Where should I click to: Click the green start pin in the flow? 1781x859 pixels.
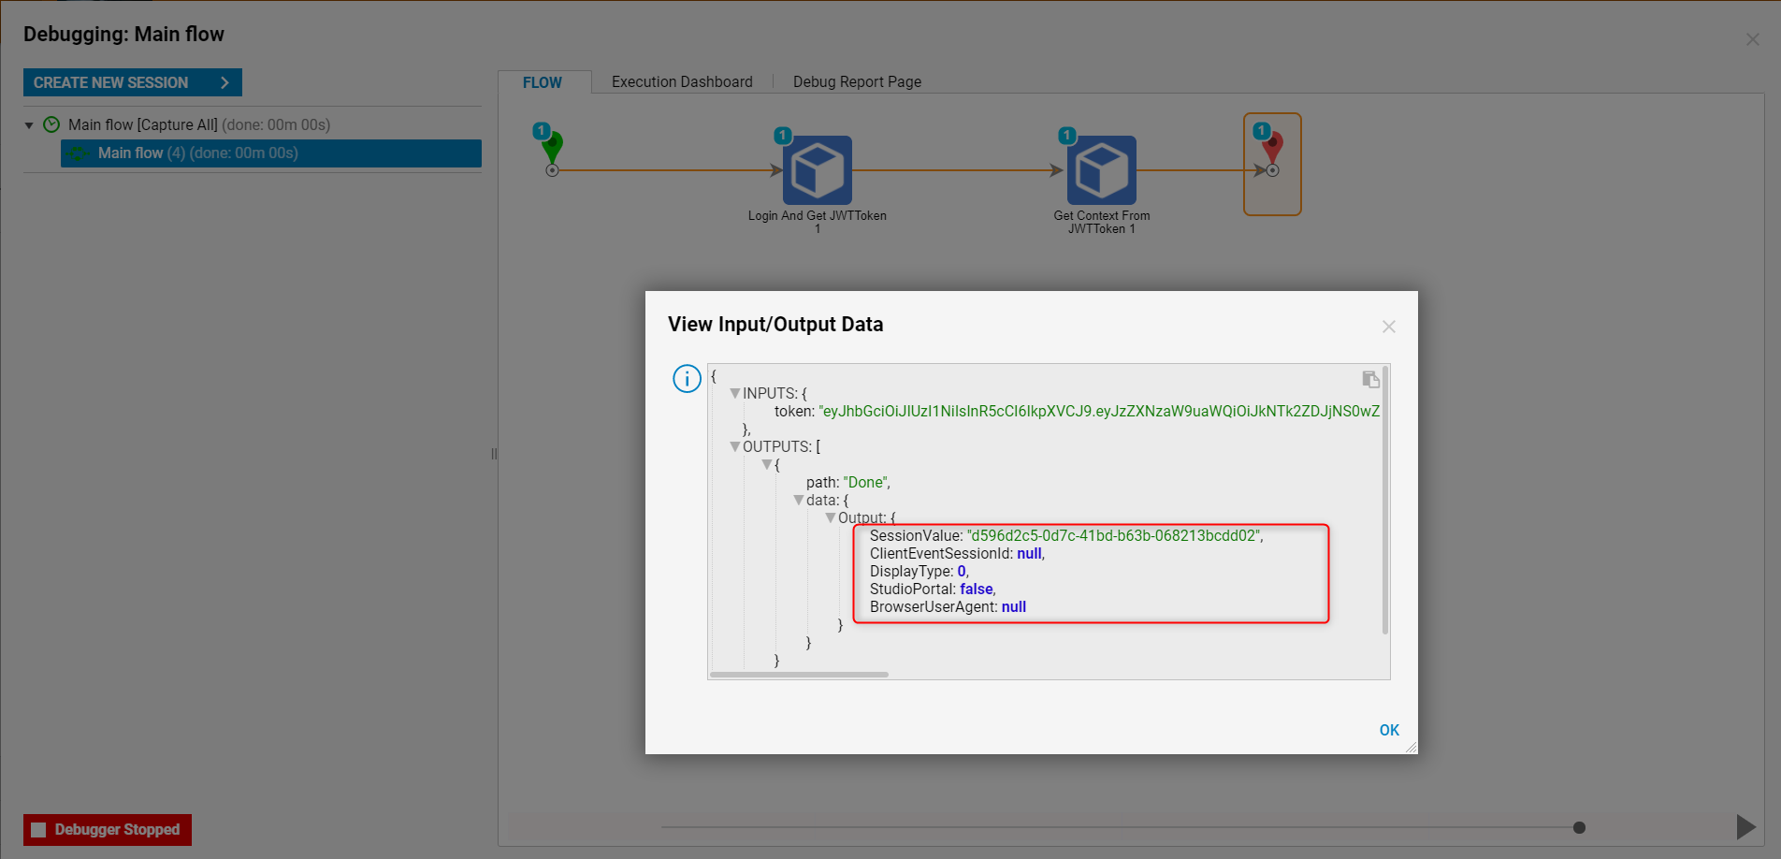click(552, 149)
